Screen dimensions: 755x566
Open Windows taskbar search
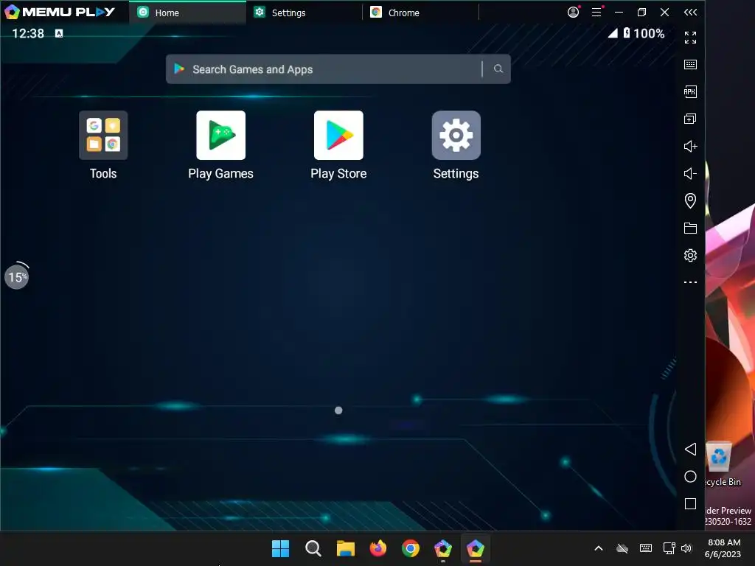coord(313,548)
